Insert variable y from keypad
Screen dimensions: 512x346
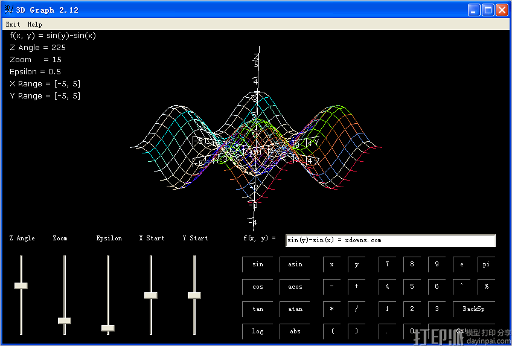pyautogui.click(x=357, y=264)
